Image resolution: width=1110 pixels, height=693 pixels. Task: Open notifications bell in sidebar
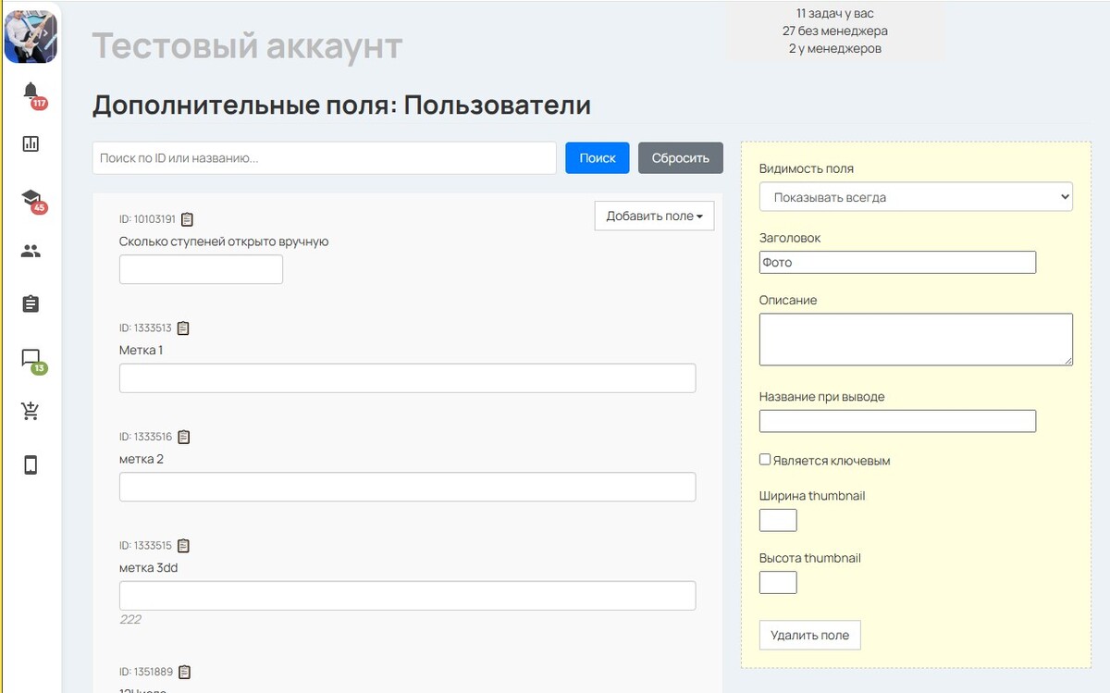click(x=31, y=91)
